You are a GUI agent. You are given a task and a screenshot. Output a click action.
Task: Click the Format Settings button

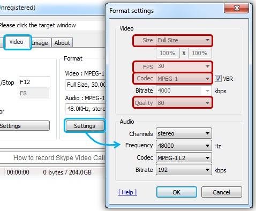[85, 126]
